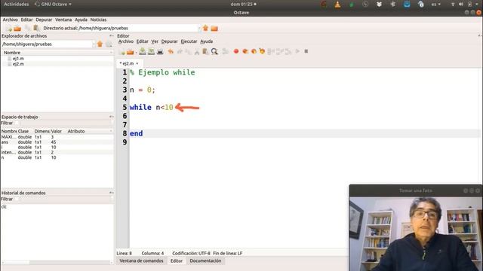Open the volume indicator in top bar
Screen dimensions: 483x271
461,5
